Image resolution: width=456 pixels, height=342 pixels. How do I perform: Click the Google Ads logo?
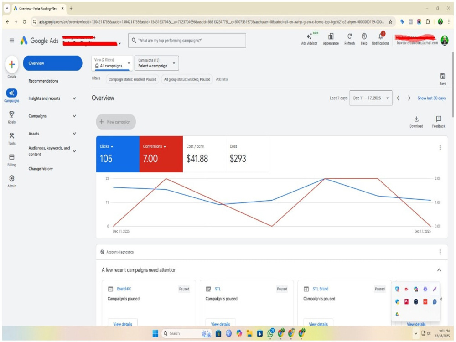click(x=39, y=41)
